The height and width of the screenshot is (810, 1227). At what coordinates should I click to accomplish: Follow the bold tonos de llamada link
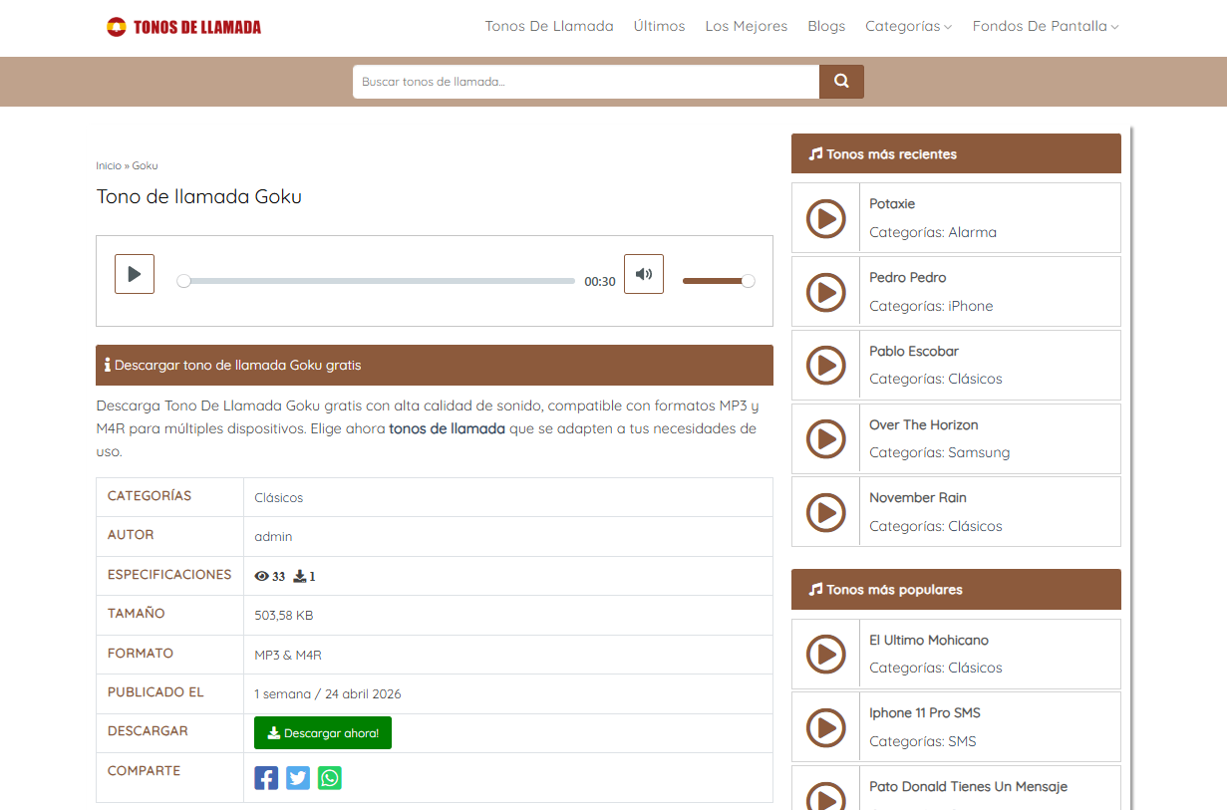[447, 428]
